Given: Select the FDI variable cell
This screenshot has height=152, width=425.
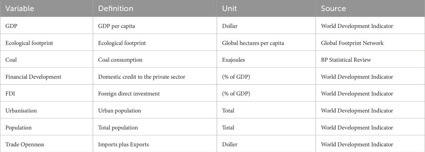Looking at the screenshot, I should click(x=46, y=94).
